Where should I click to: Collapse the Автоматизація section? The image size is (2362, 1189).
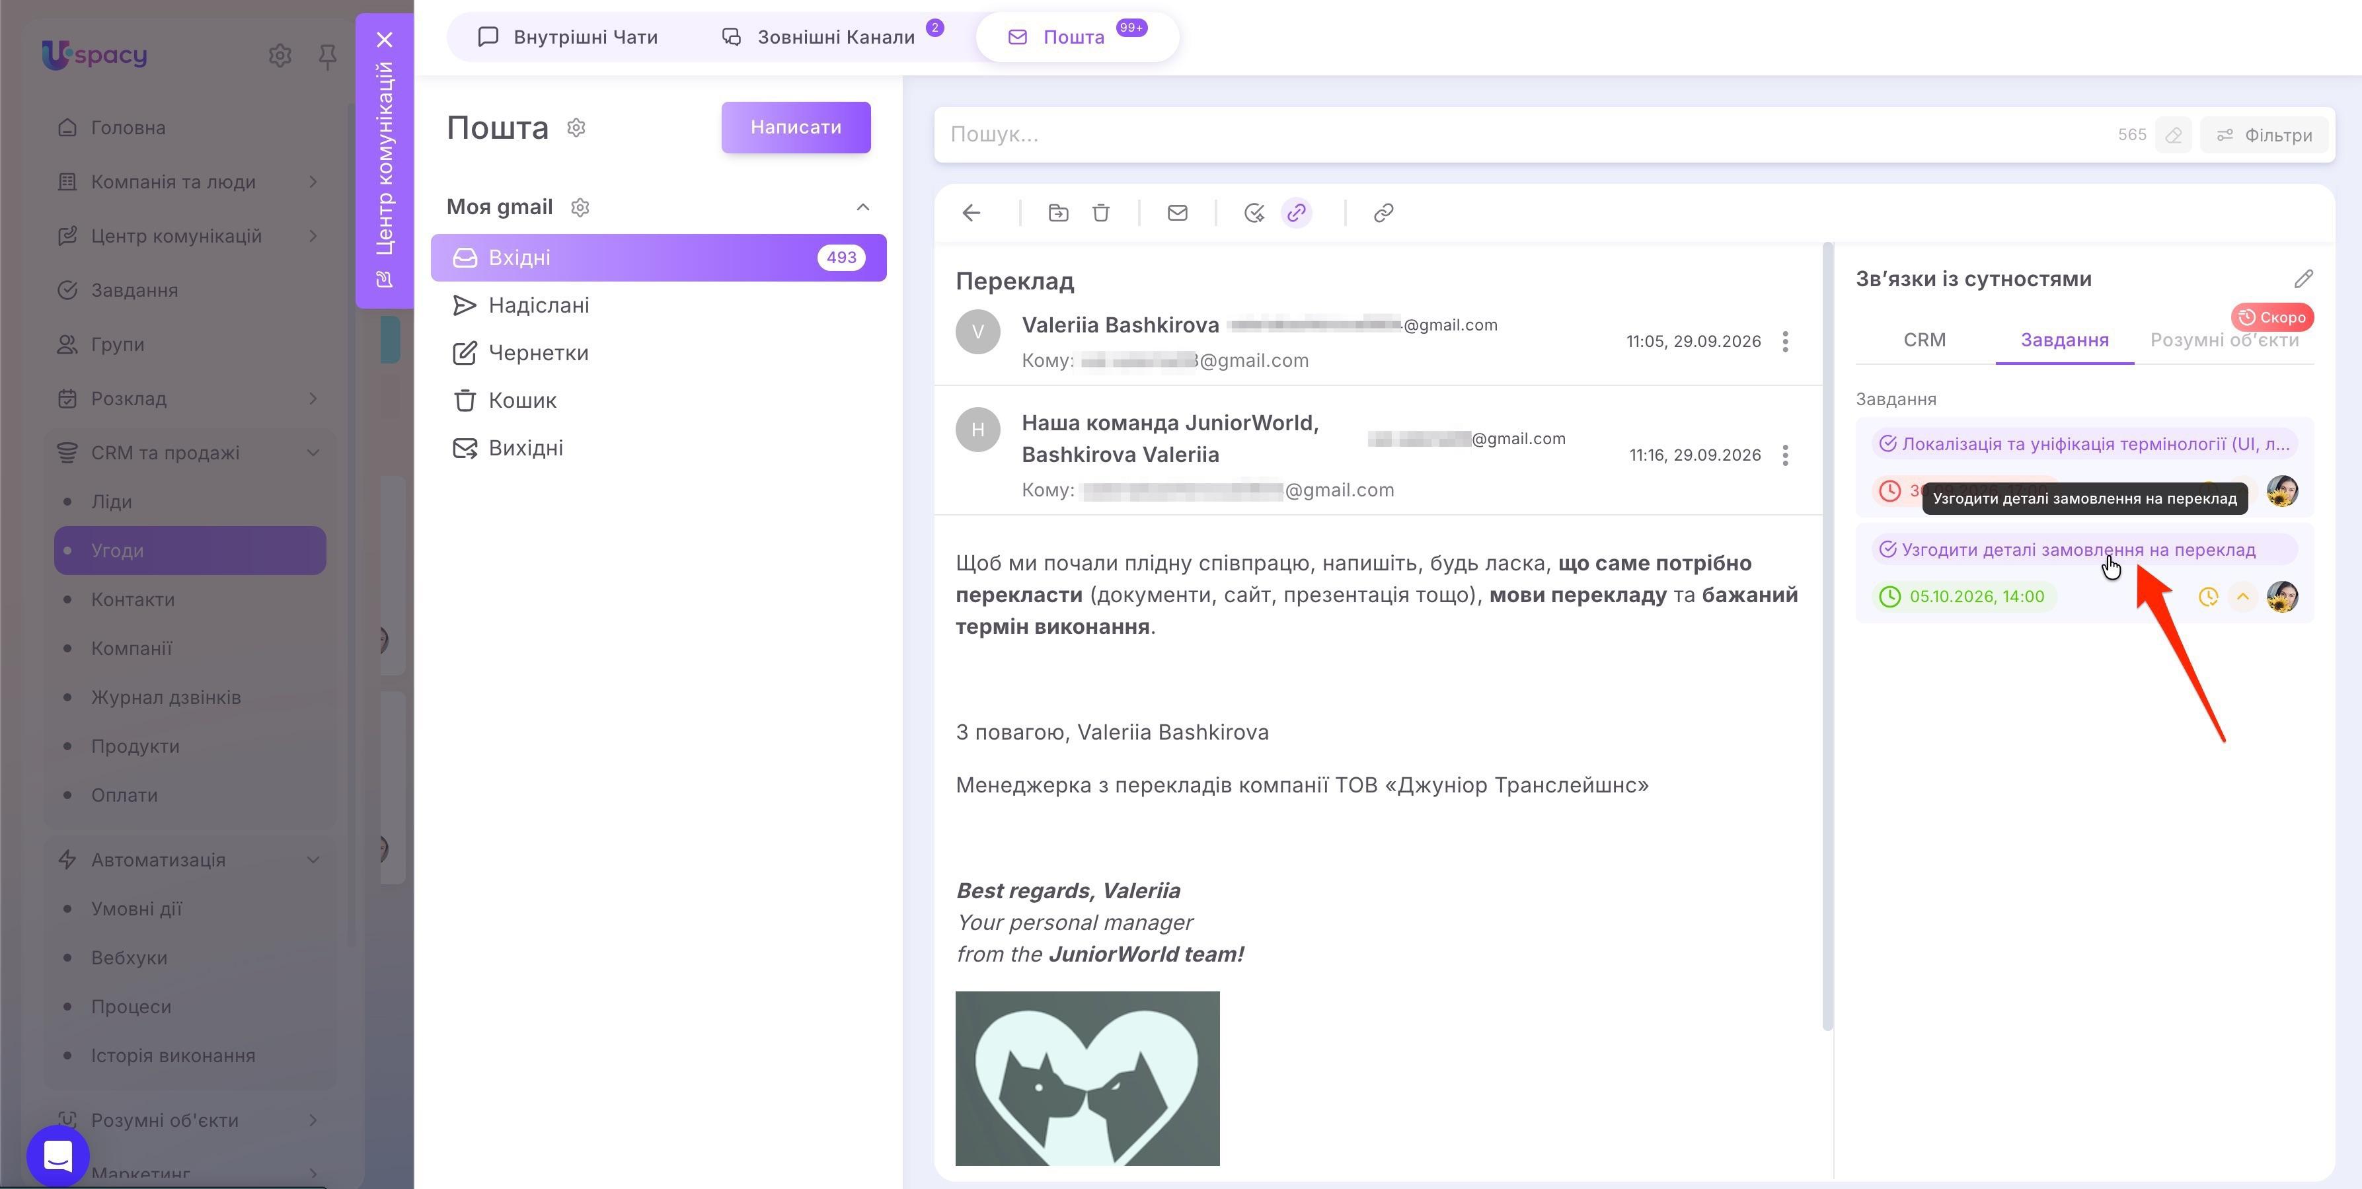tap(313, 860)
